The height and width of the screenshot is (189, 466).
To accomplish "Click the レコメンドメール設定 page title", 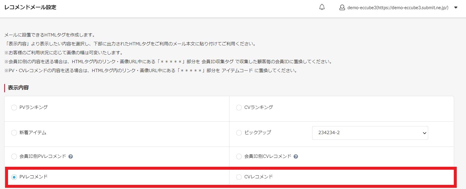I will [x=30, y=7].
